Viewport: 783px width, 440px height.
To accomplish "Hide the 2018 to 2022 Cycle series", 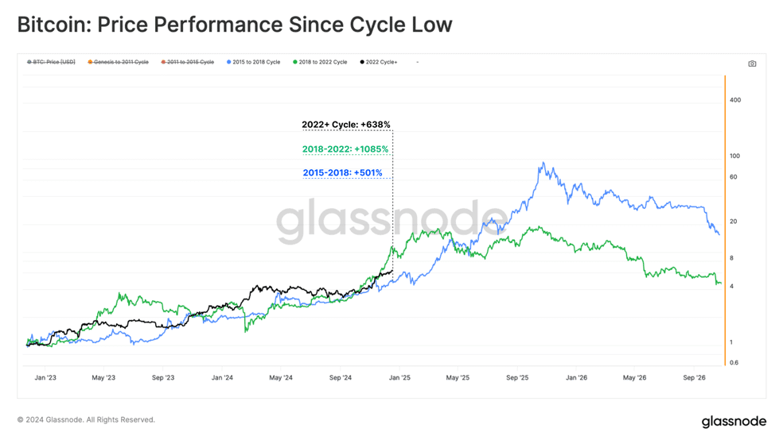I will click(320, 62).
